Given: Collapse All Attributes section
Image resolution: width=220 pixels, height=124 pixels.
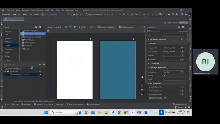Looking at the screenshot, I should point(148,83).
